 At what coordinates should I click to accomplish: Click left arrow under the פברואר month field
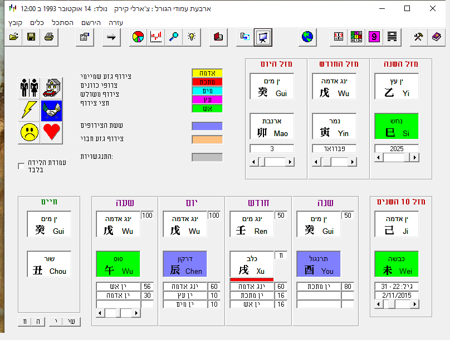[316, 162]
